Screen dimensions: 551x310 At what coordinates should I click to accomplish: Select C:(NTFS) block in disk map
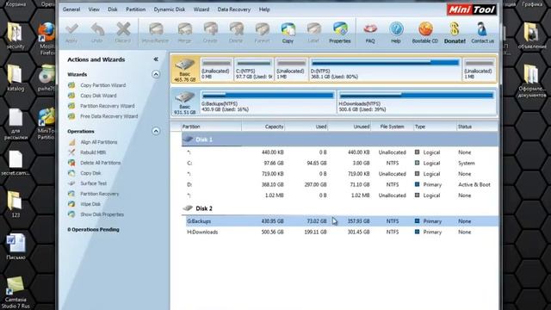click(x=254, y=69)
